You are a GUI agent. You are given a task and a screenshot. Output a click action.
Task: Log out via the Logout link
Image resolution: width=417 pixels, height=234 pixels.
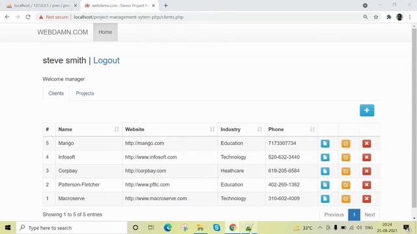106,60
